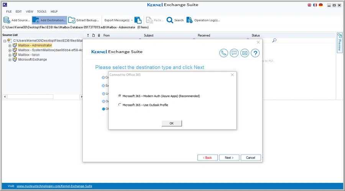This screenshot has width=345, height=191.
Task: Sort by the Received column header
Action: point(204,35)
